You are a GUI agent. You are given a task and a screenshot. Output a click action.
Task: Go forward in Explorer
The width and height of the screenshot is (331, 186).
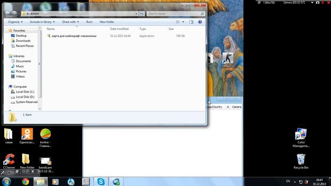coord(14,14)
